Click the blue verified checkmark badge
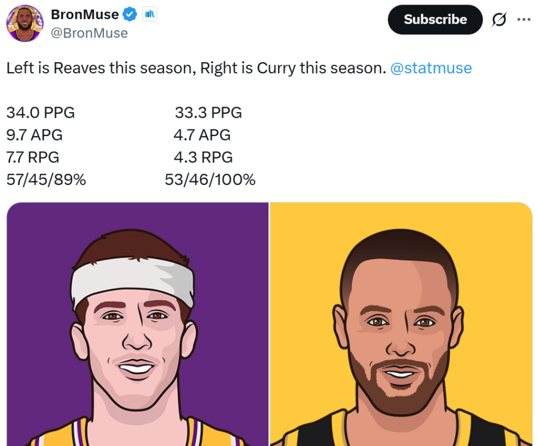537x446 pixels. (130, 14)
